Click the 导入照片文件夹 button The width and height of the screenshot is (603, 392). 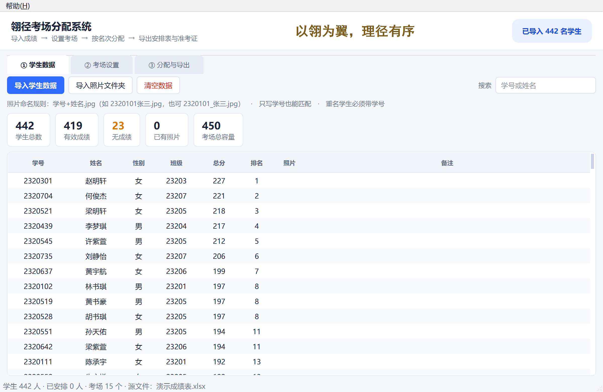[100, 85]
